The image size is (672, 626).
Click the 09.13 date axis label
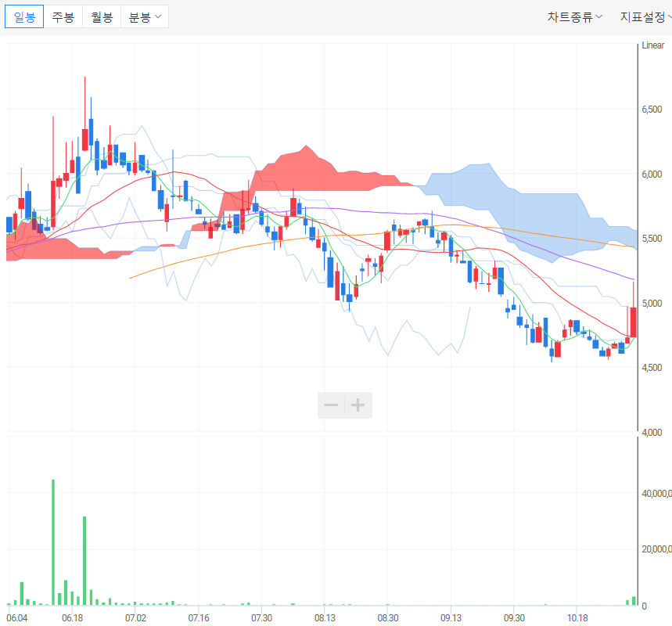pyautogui.click(x=451, y=618)
